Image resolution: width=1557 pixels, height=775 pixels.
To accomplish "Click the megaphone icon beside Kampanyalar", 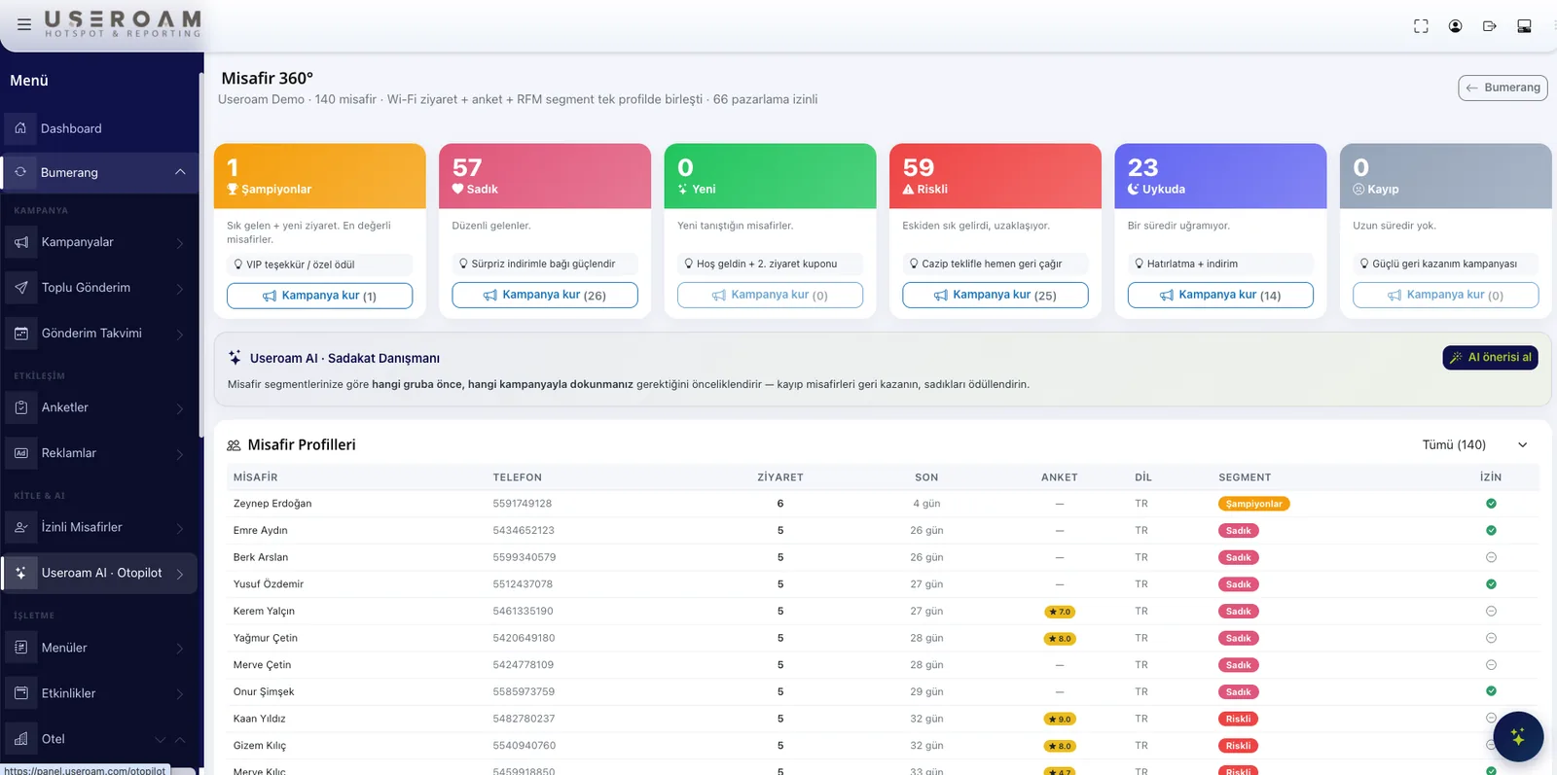I will [21, 242].
